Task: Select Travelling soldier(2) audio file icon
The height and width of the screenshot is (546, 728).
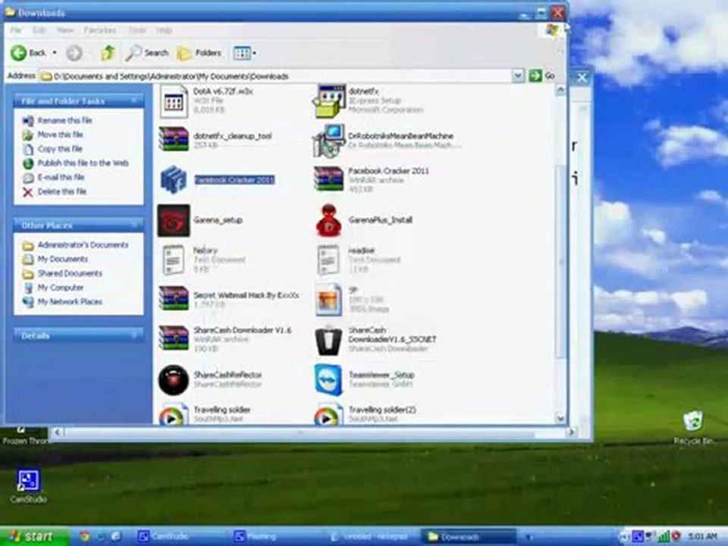Action: (328, 415)
